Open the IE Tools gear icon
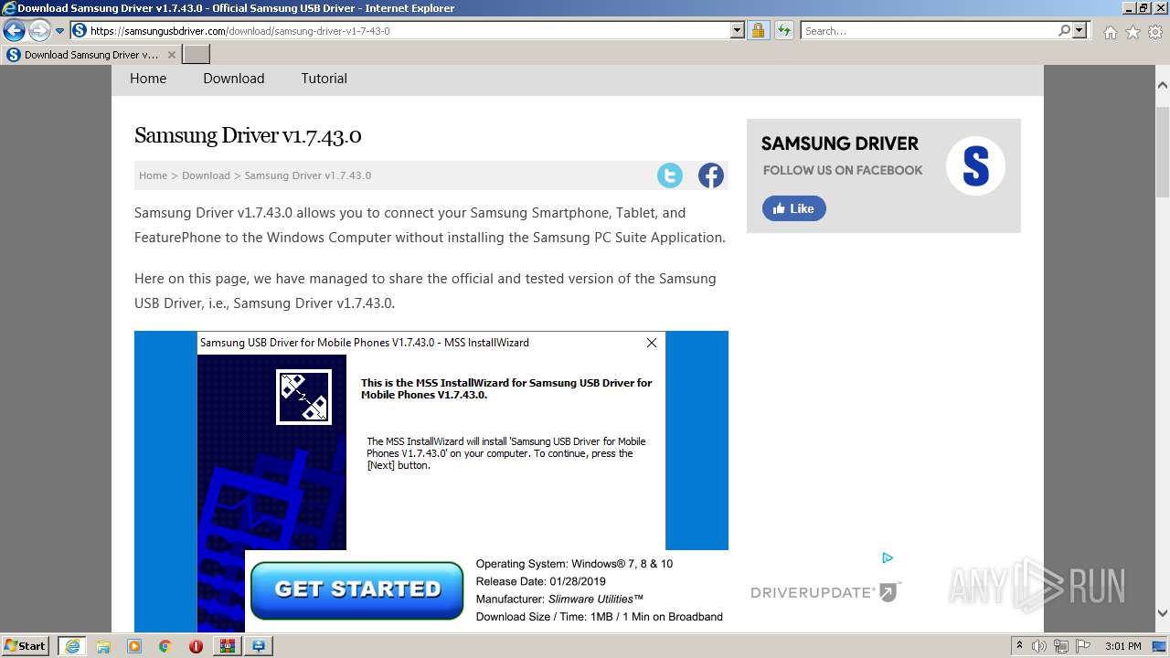Screen dimensions: 1170x658 (1155, 32)
